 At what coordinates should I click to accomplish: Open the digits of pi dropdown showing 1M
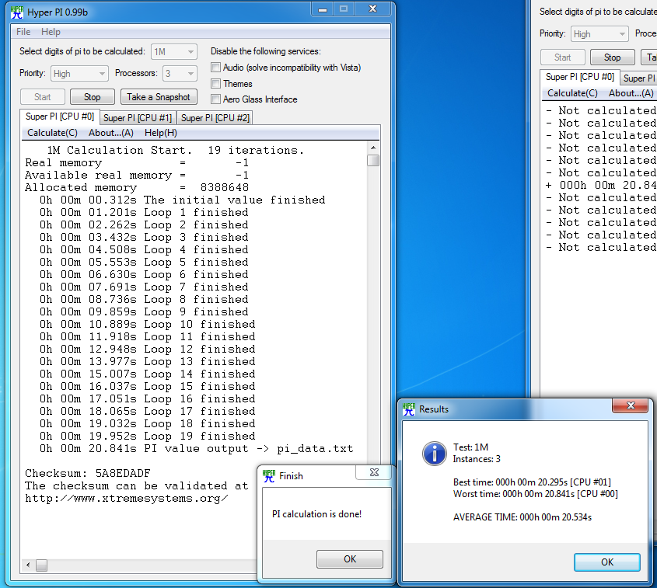coord(173,50)
